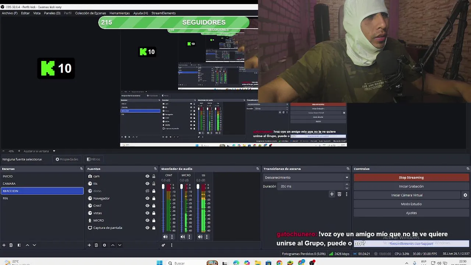Image resolution: width=471 pixels, height=265 pixels.
Task: Show the dono source
Action: click(x=147, y=191)
